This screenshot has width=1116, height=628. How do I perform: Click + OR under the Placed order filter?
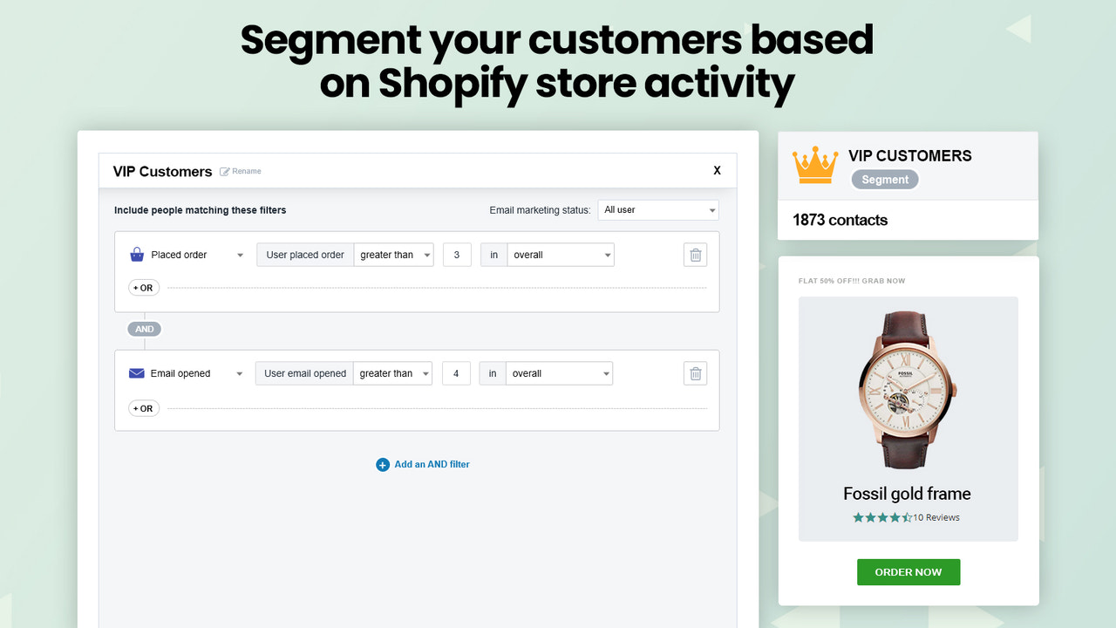coord(143,287)
